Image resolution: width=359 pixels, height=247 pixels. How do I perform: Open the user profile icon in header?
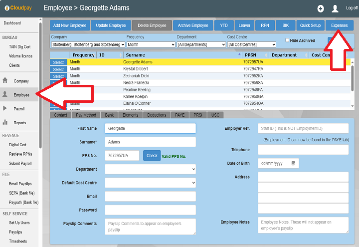(x=335, y=8)
